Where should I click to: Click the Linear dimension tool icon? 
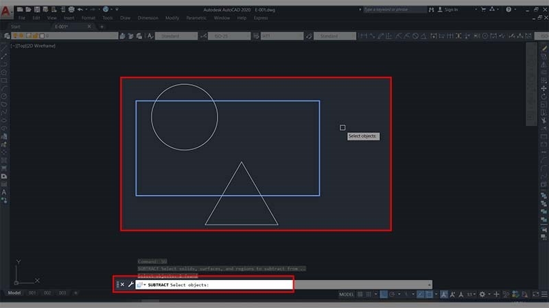pos(364,36)
